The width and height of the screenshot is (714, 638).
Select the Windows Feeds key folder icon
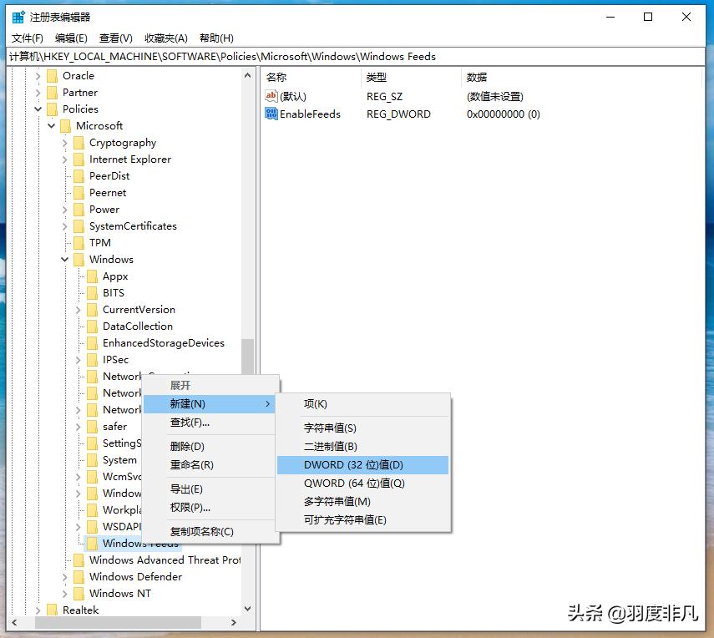(x=92, y=543)
